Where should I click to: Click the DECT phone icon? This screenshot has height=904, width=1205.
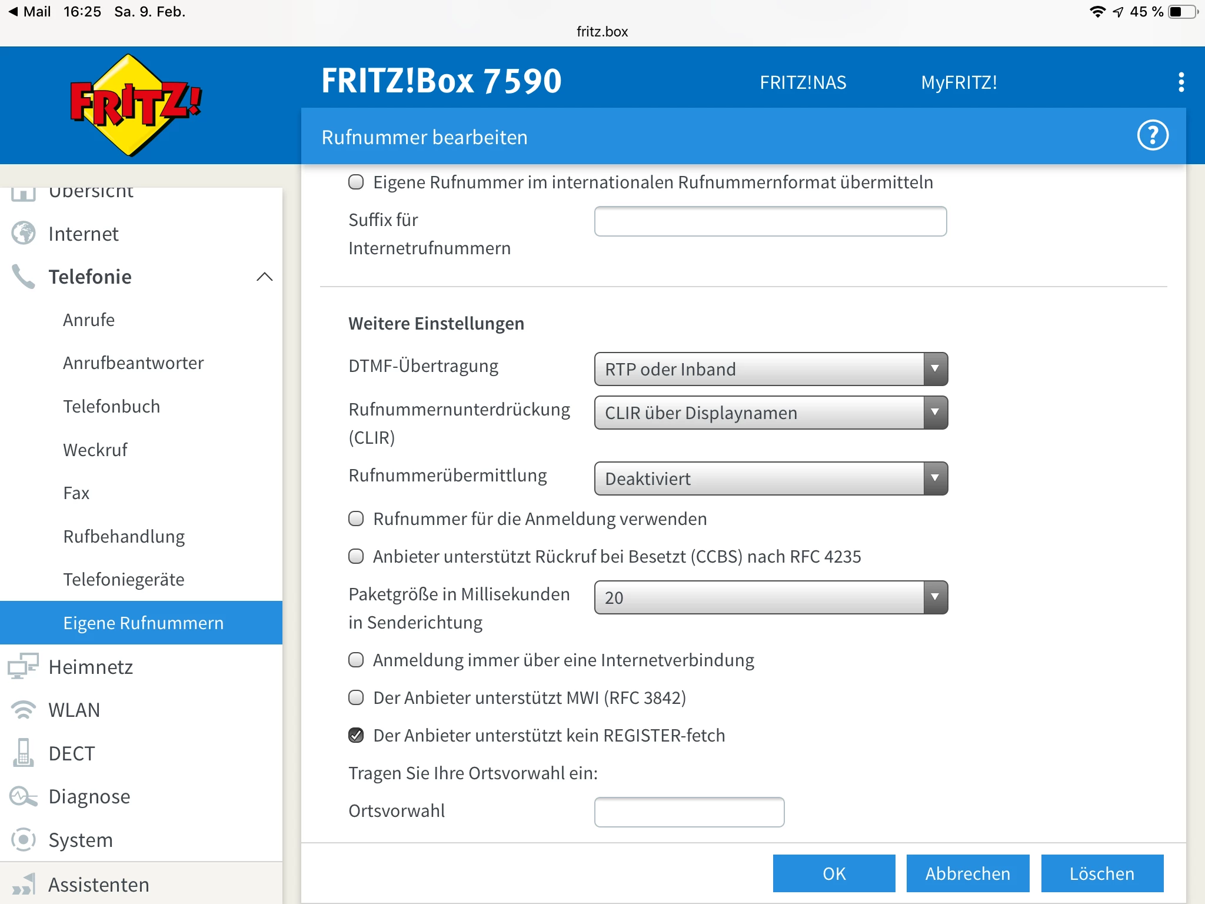pyautogui.click(x=24, y=753)
